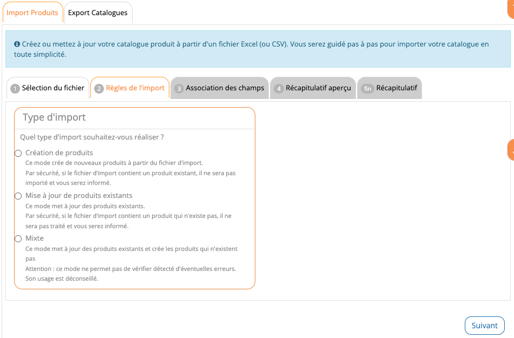The width and height of the screenshot is (514, 338).
Task: Click the 'Mixte' option label text
Action: pos(35,238)
